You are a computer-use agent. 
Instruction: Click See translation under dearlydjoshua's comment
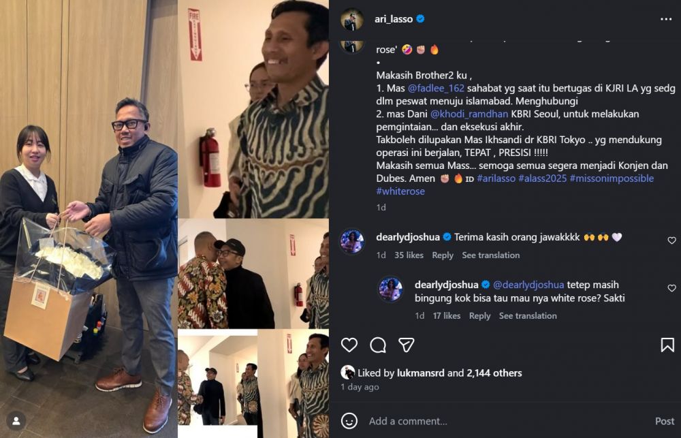492,255
